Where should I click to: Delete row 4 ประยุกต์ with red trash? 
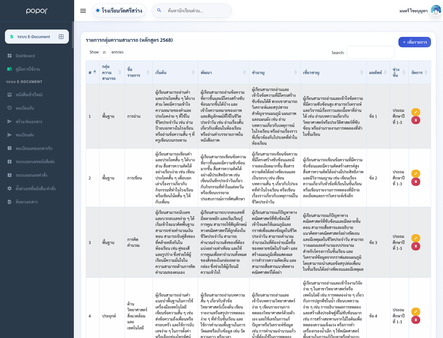(416, 320)
